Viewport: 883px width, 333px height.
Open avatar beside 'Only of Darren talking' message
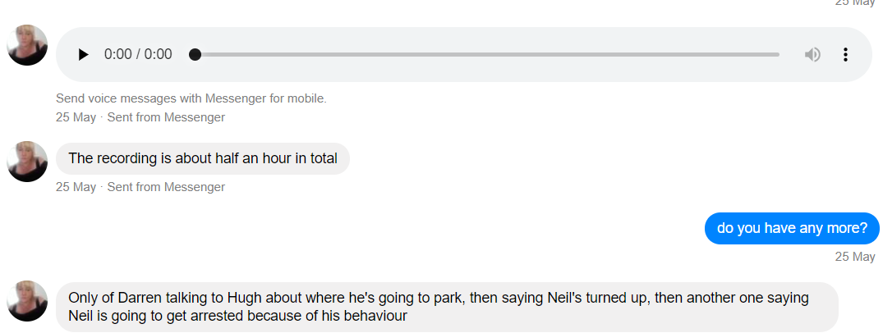(27, 301)
